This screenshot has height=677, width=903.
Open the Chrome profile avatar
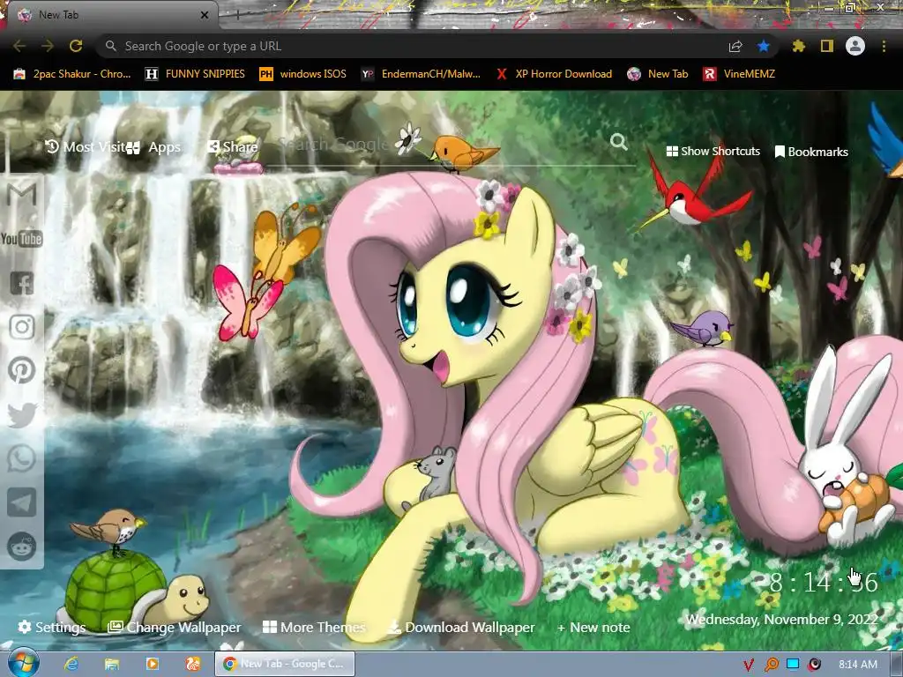click(855, 46)
